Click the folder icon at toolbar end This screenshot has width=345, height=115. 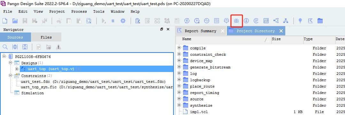coord(320,21)
